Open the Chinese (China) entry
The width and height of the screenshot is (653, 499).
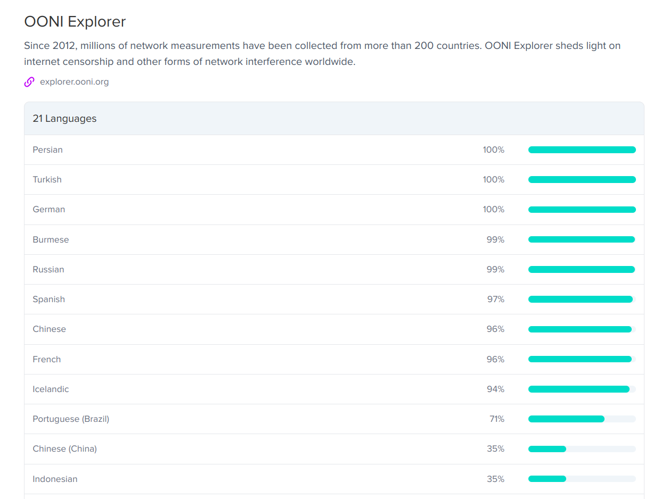pyautogui.click(x=64, y=449)
